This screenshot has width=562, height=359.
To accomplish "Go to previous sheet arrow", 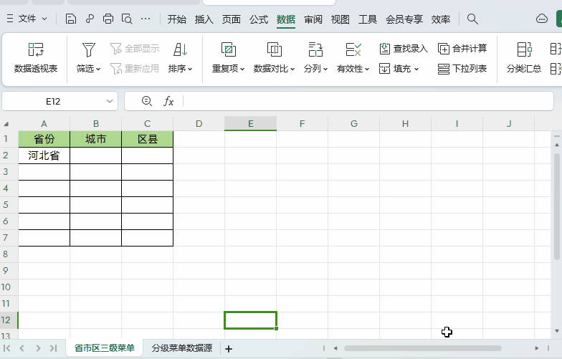I will (x=22, y=348).
